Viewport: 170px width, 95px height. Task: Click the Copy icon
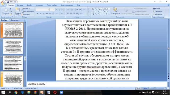pyautogui.click(x=11, y=12)
